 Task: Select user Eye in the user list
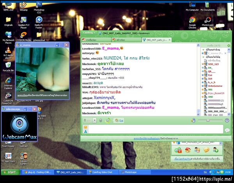click(x=210, y=75)
